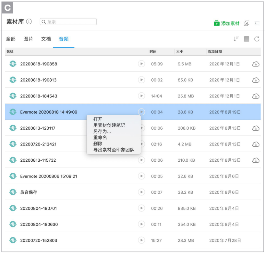Image resolution: width=265 pixels, height=254 pixels.
Task: Play audio 20200818-190858
Action: (141, 64)
